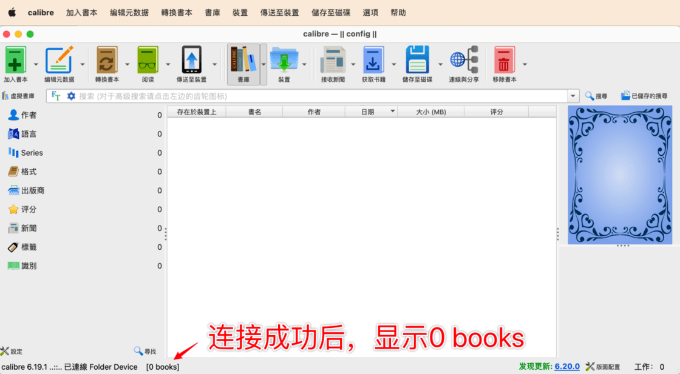The width and height of the screenshot is (680, 374).
Task: Sort by the 日期 column header
Action: 368,112
